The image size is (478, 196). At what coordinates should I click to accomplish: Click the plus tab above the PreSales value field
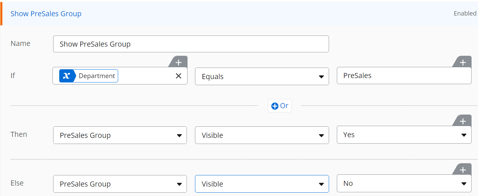[463, 62]
